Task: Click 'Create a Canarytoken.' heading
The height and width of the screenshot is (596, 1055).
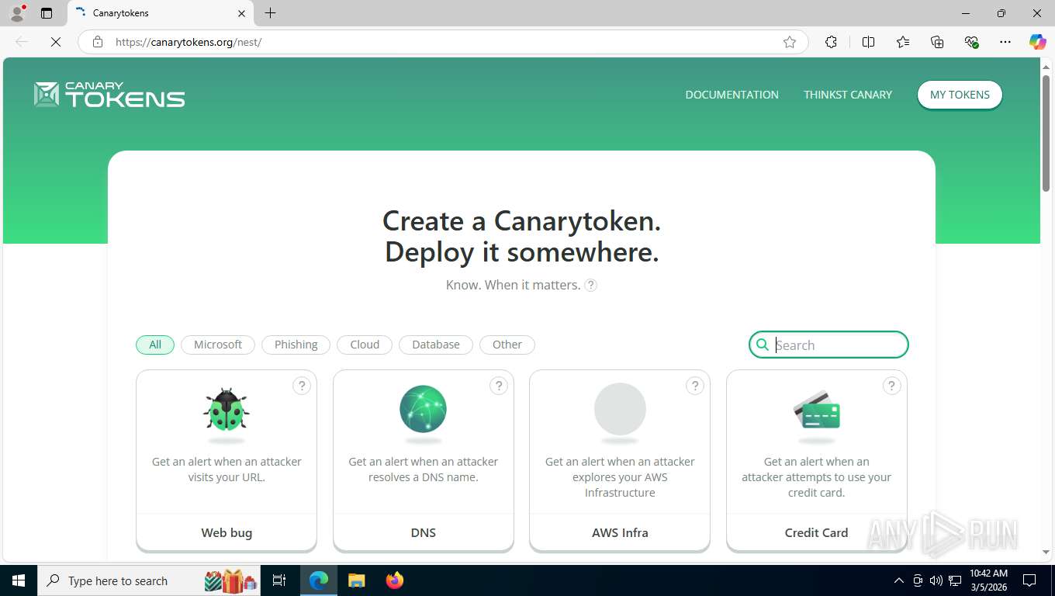Action: [522, 221]
